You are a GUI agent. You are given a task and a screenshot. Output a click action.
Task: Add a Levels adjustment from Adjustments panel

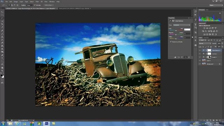coord(207,28)
